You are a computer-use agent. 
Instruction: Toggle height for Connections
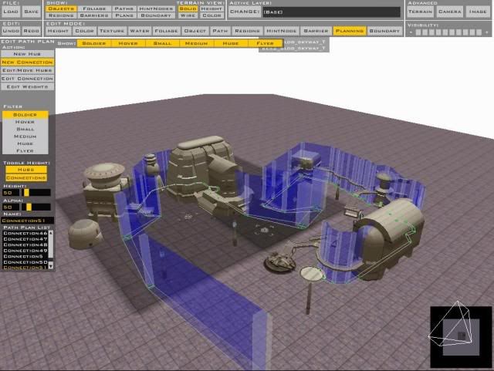26,177
